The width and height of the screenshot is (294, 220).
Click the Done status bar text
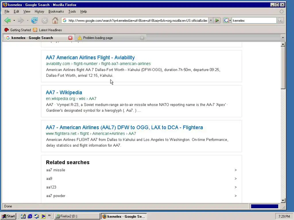(8, 206)
